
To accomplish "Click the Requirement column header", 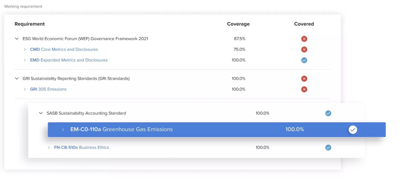I will [30, 24].
